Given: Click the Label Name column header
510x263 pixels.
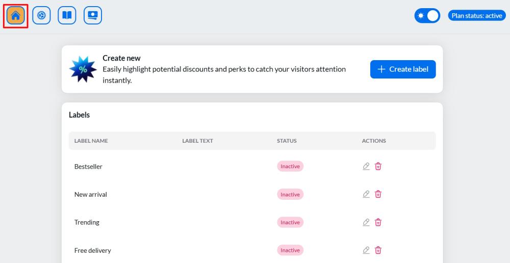Looking at the screenshot, I should [x=91, y=141].
